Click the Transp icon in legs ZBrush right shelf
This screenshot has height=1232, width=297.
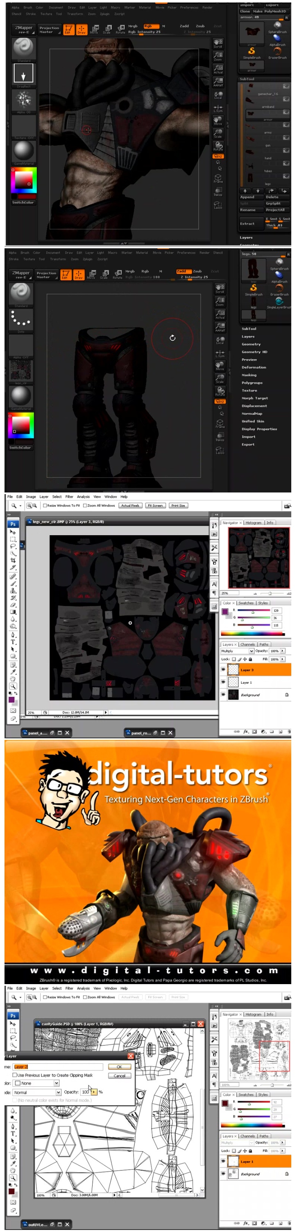[x=220, y=436]
